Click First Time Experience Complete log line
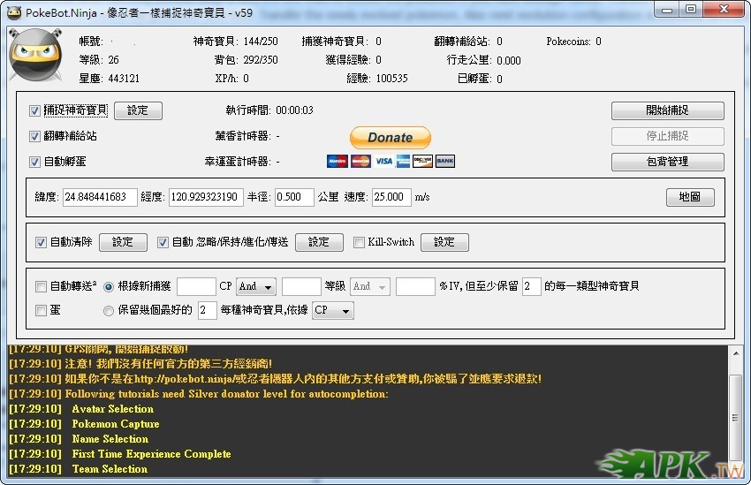 point(151,453)
